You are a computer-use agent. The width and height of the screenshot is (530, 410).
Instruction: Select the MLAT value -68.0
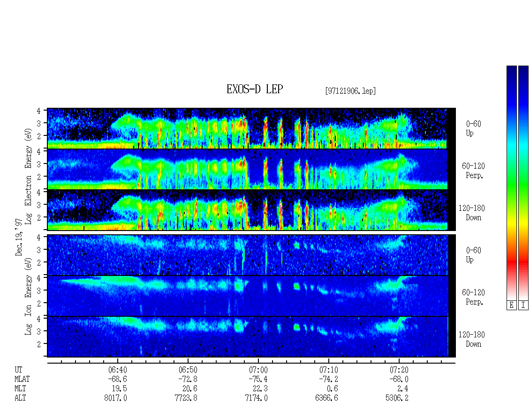coord(399,379)
